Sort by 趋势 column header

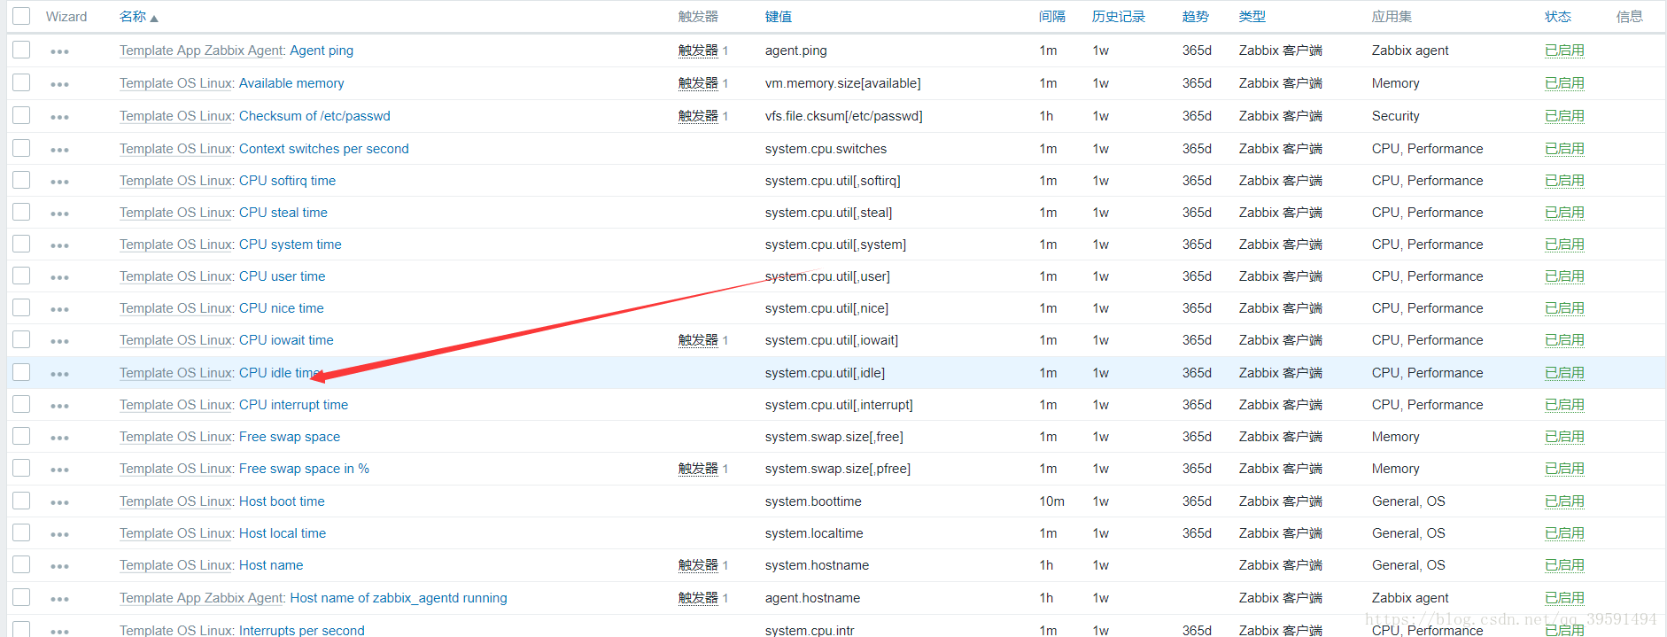point(1196,17)
